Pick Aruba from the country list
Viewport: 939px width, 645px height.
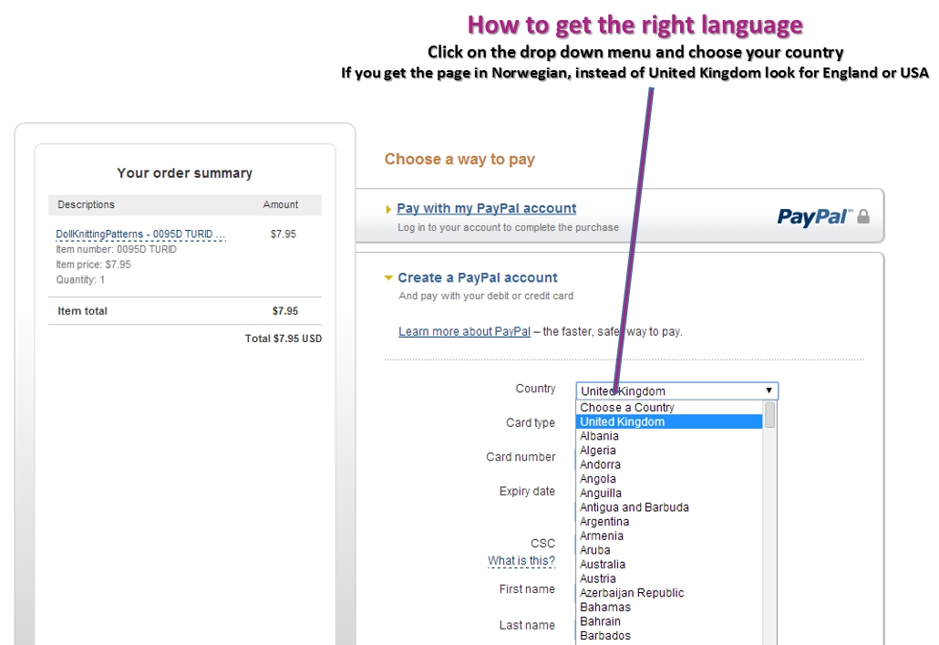pyautogui.click(x=669, y=550)
